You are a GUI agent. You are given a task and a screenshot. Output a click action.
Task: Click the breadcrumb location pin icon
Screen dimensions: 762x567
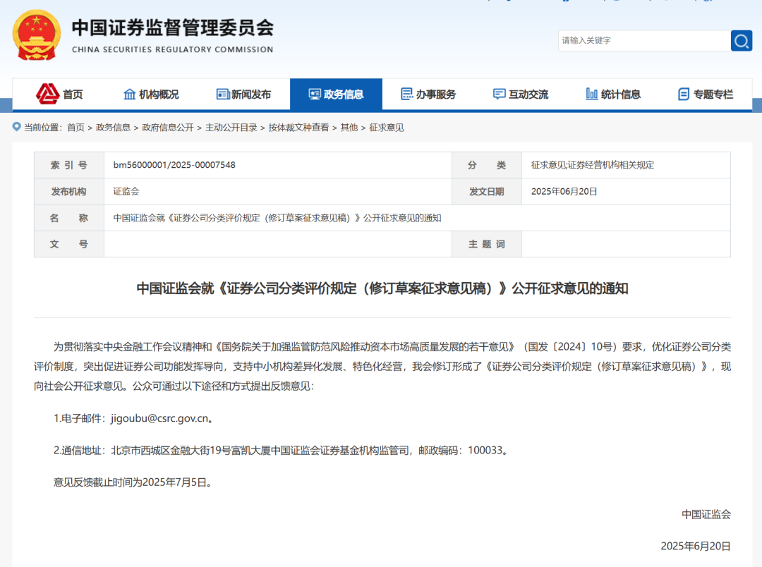pyautogui.click(x=16, y=127)
